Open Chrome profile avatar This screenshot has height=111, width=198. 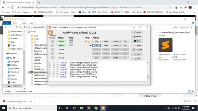pos(190,7)
